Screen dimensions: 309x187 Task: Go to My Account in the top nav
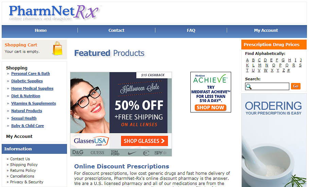coord(266,30)
